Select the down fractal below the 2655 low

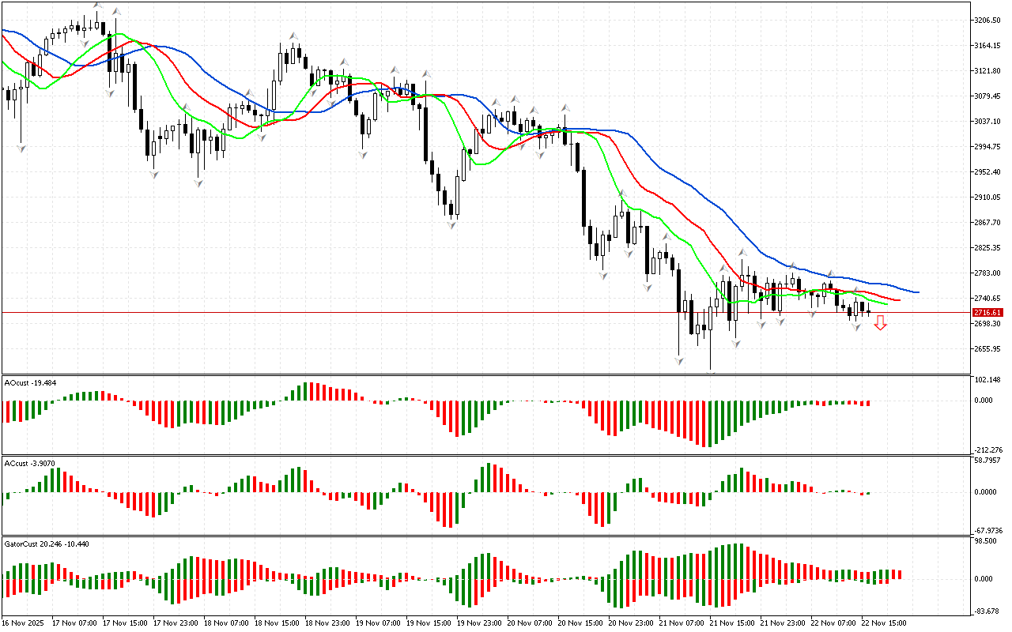click(x=678, y=361)
